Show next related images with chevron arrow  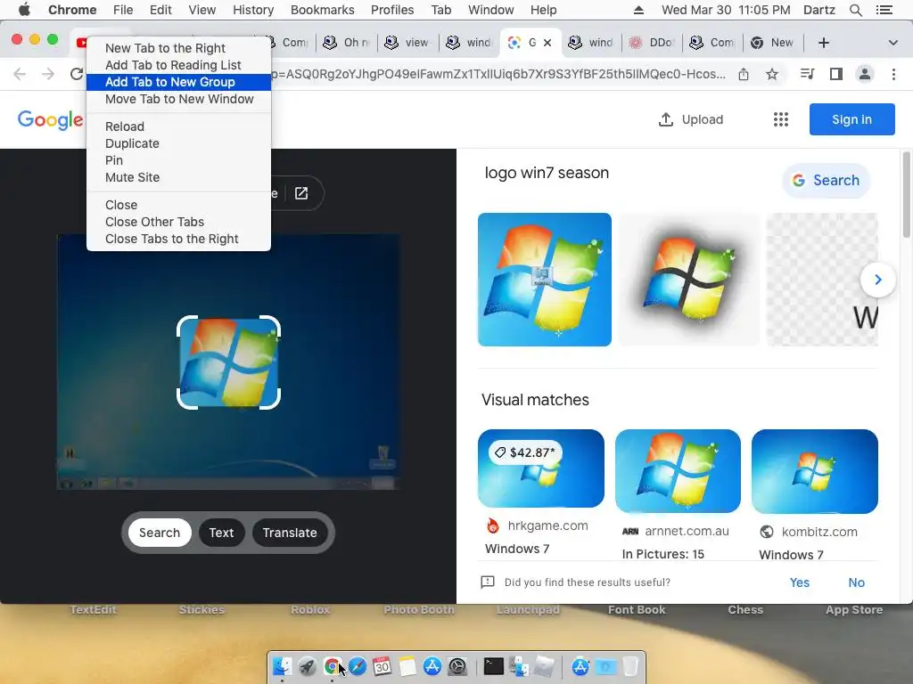click(878, 280)
